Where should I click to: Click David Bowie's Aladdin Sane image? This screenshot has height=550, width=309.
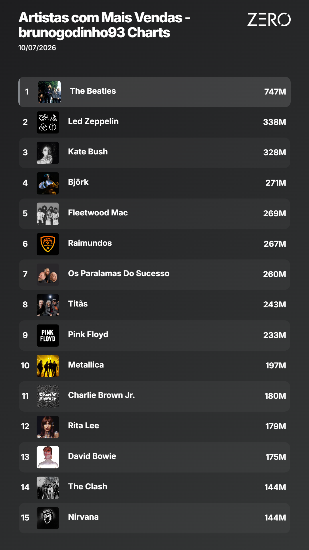(x=48, y=457)
